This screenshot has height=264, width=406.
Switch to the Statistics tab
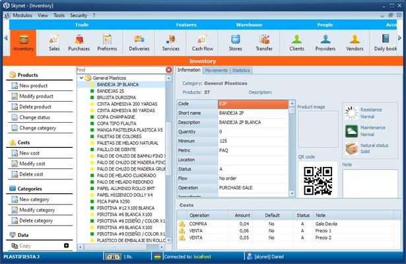[241, 71]
